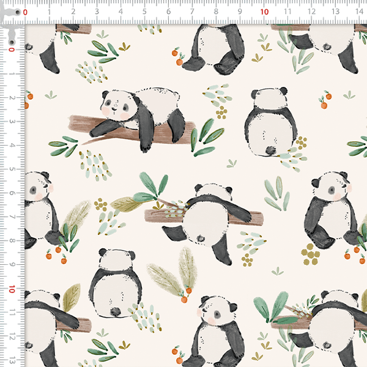Viewport: 367px width, 367px height.
Task: Click the oranges left of the top-center panda
Action: (x=177, y=57)
